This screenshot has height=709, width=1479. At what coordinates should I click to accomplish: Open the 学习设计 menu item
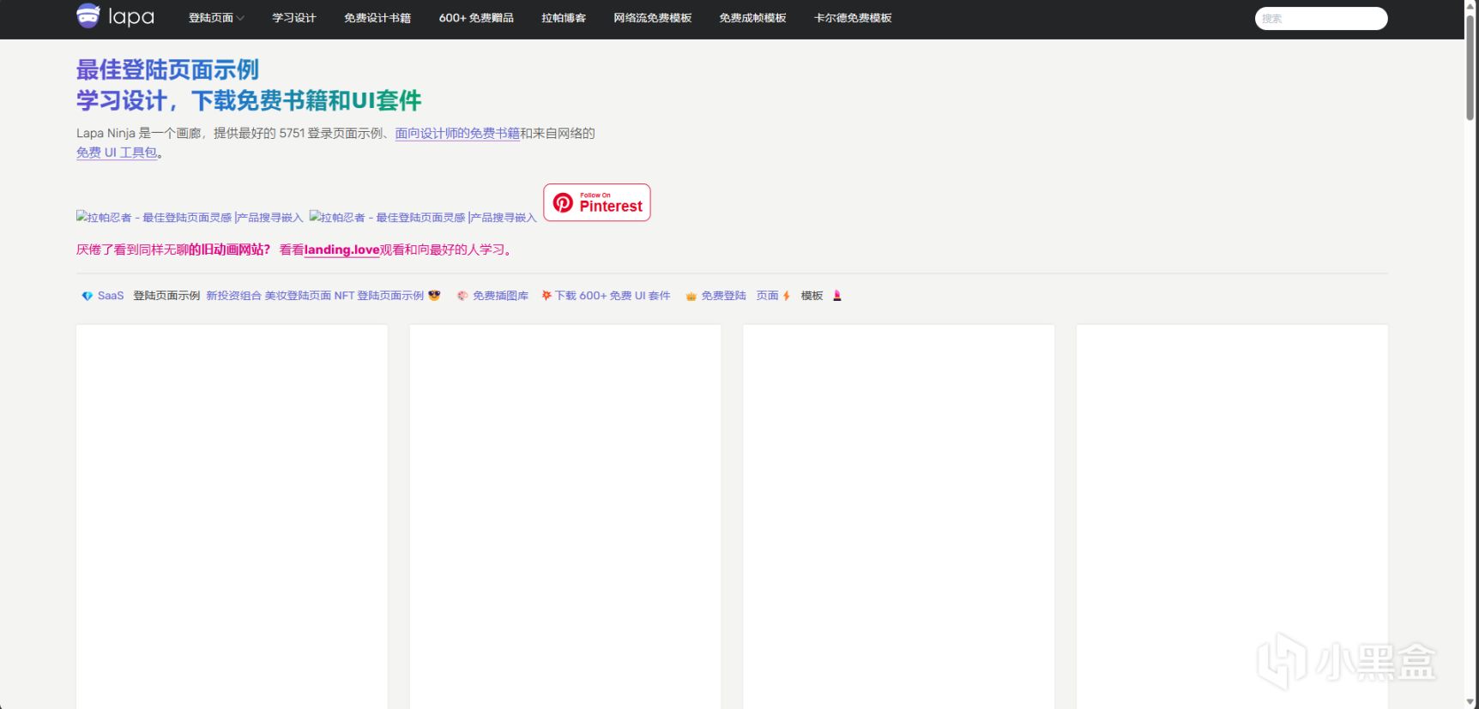pos(294,18)
